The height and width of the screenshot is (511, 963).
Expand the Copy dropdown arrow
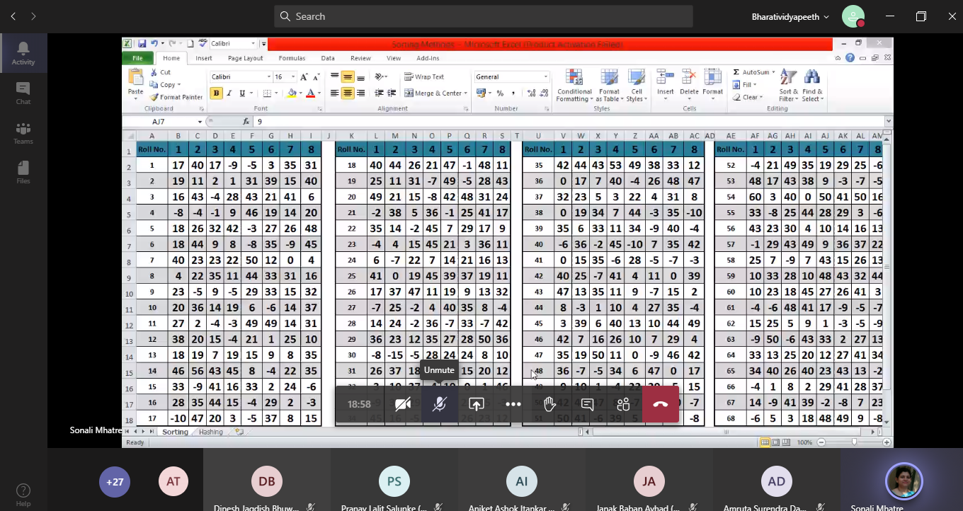(178, 85)
